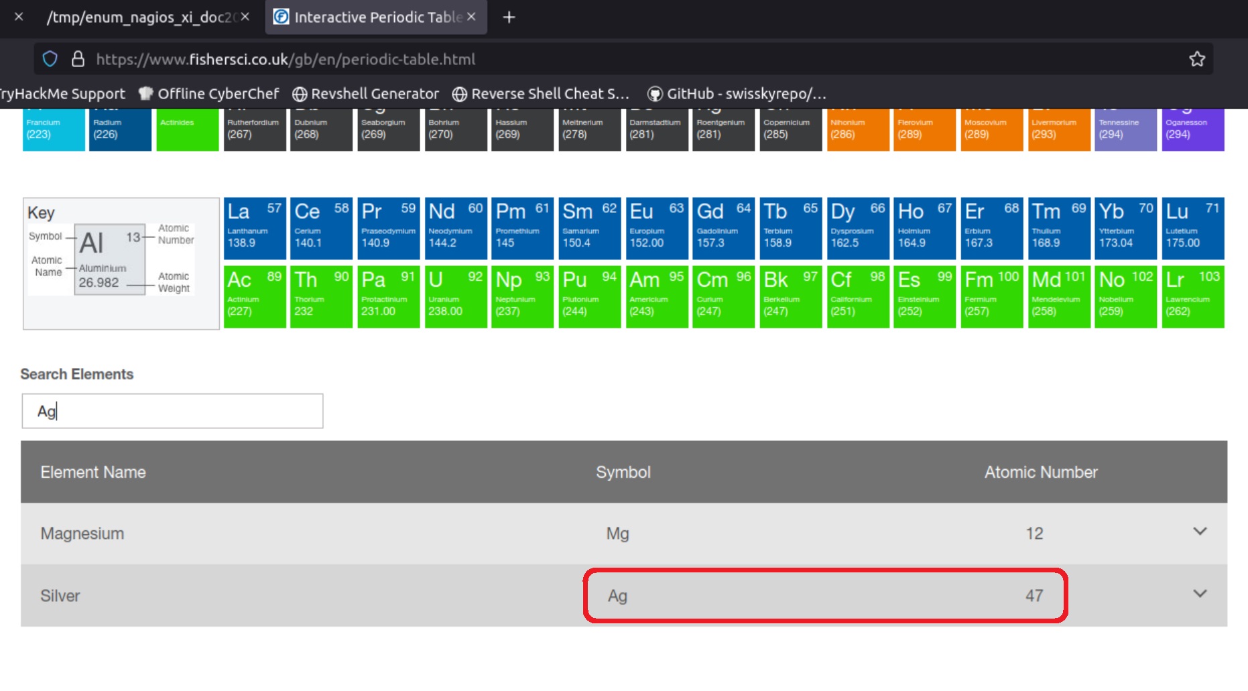Click the Magnesium name in results
The height and width of the screenshot is (691, 1248).
coord(82,533)
